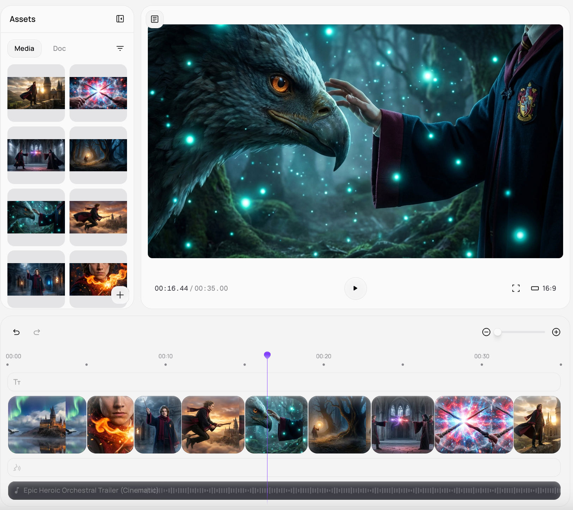Play the video preview
The image size is (573, 510).
pyautogui.click(x=355, y=288)
